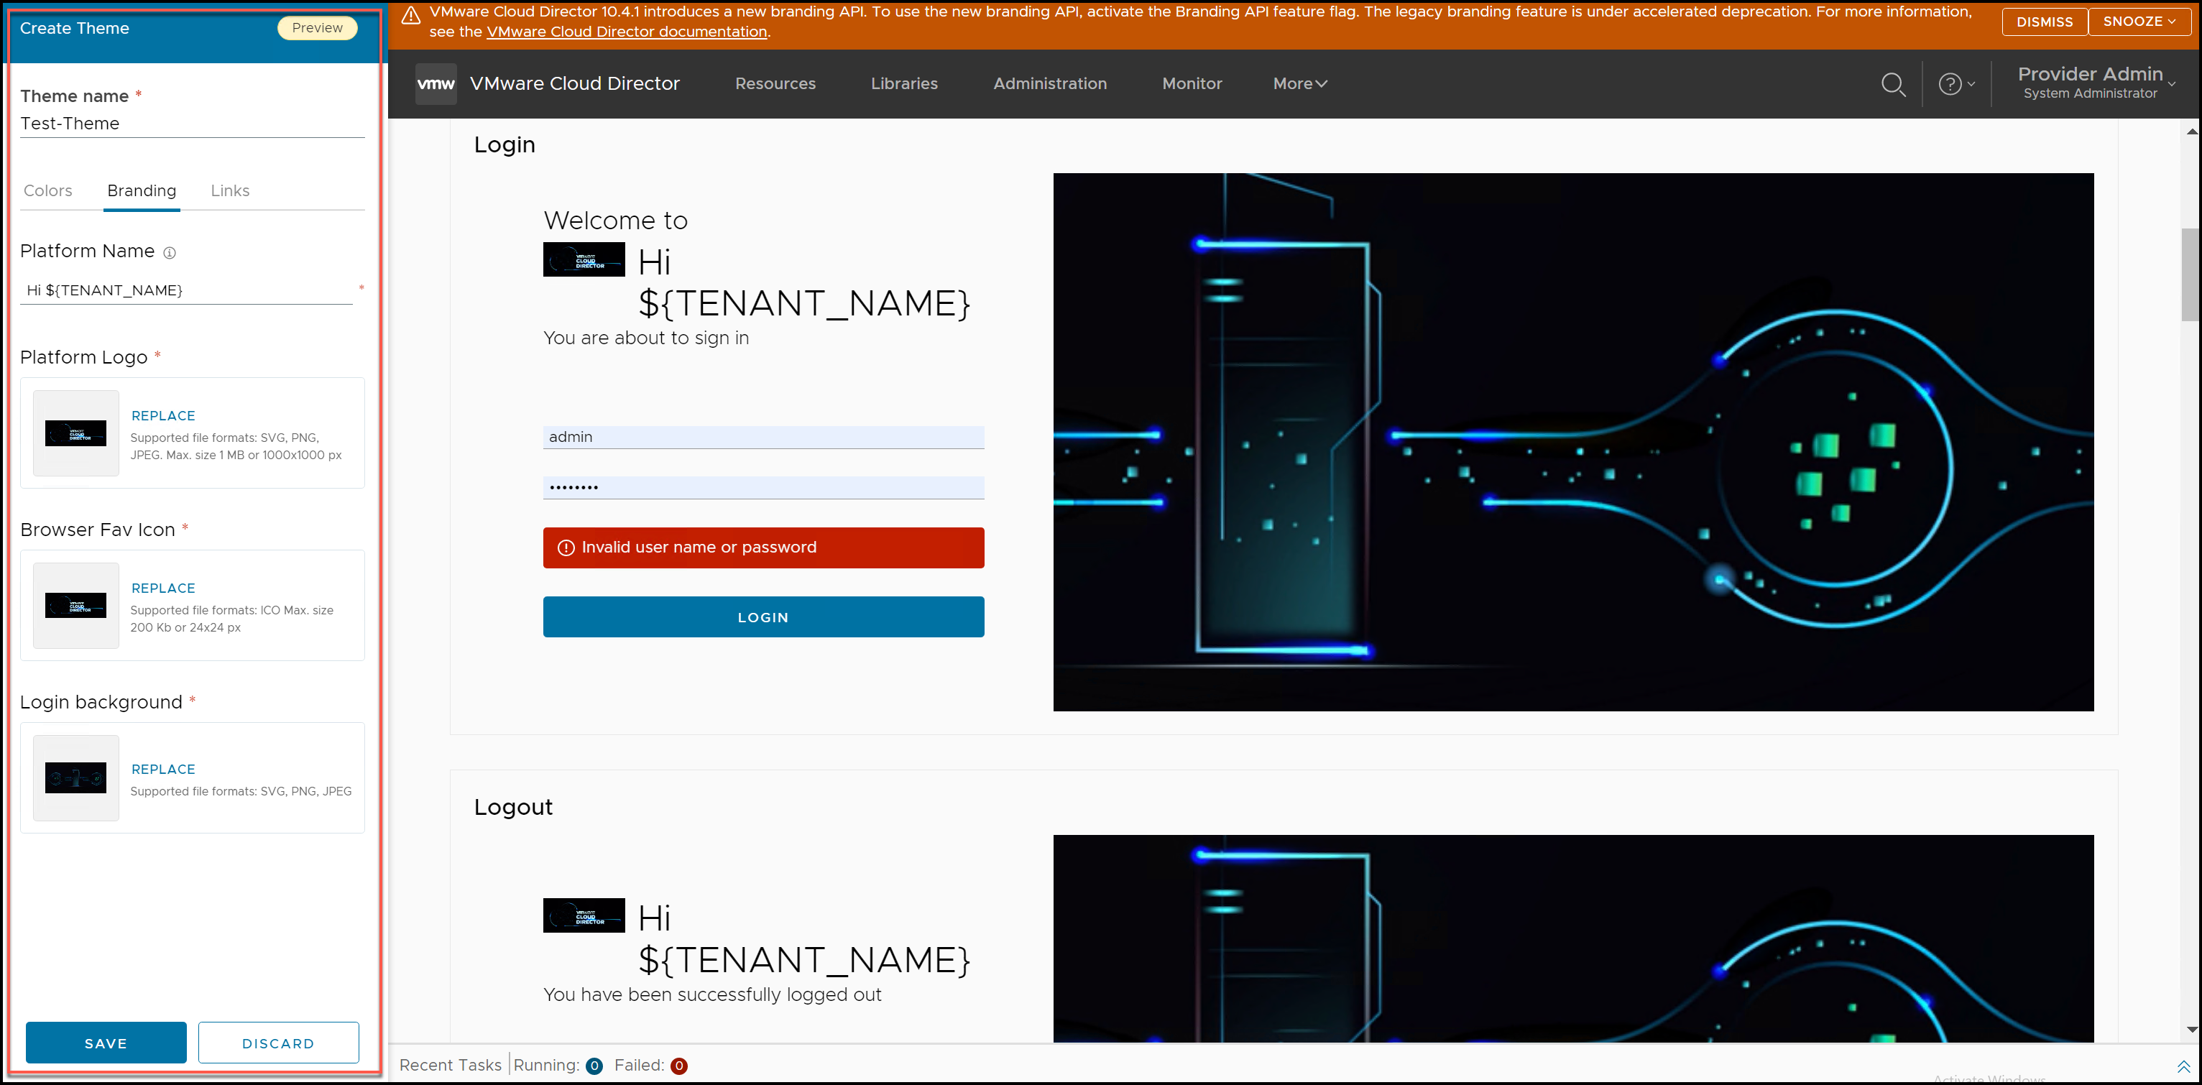
Task: Click the Platform Name input field
Action: point(186,290)
